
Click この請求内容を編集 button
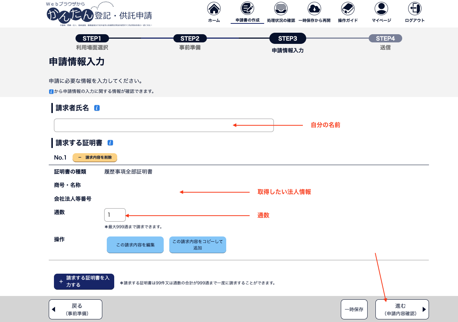pos(135,245)
